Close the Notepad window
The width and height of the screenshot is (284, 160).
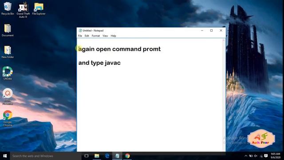(x=221, y=31)
